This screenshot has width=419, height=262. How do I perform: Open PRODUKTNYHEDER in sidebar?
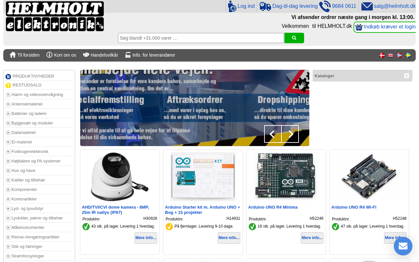(33, 76)
